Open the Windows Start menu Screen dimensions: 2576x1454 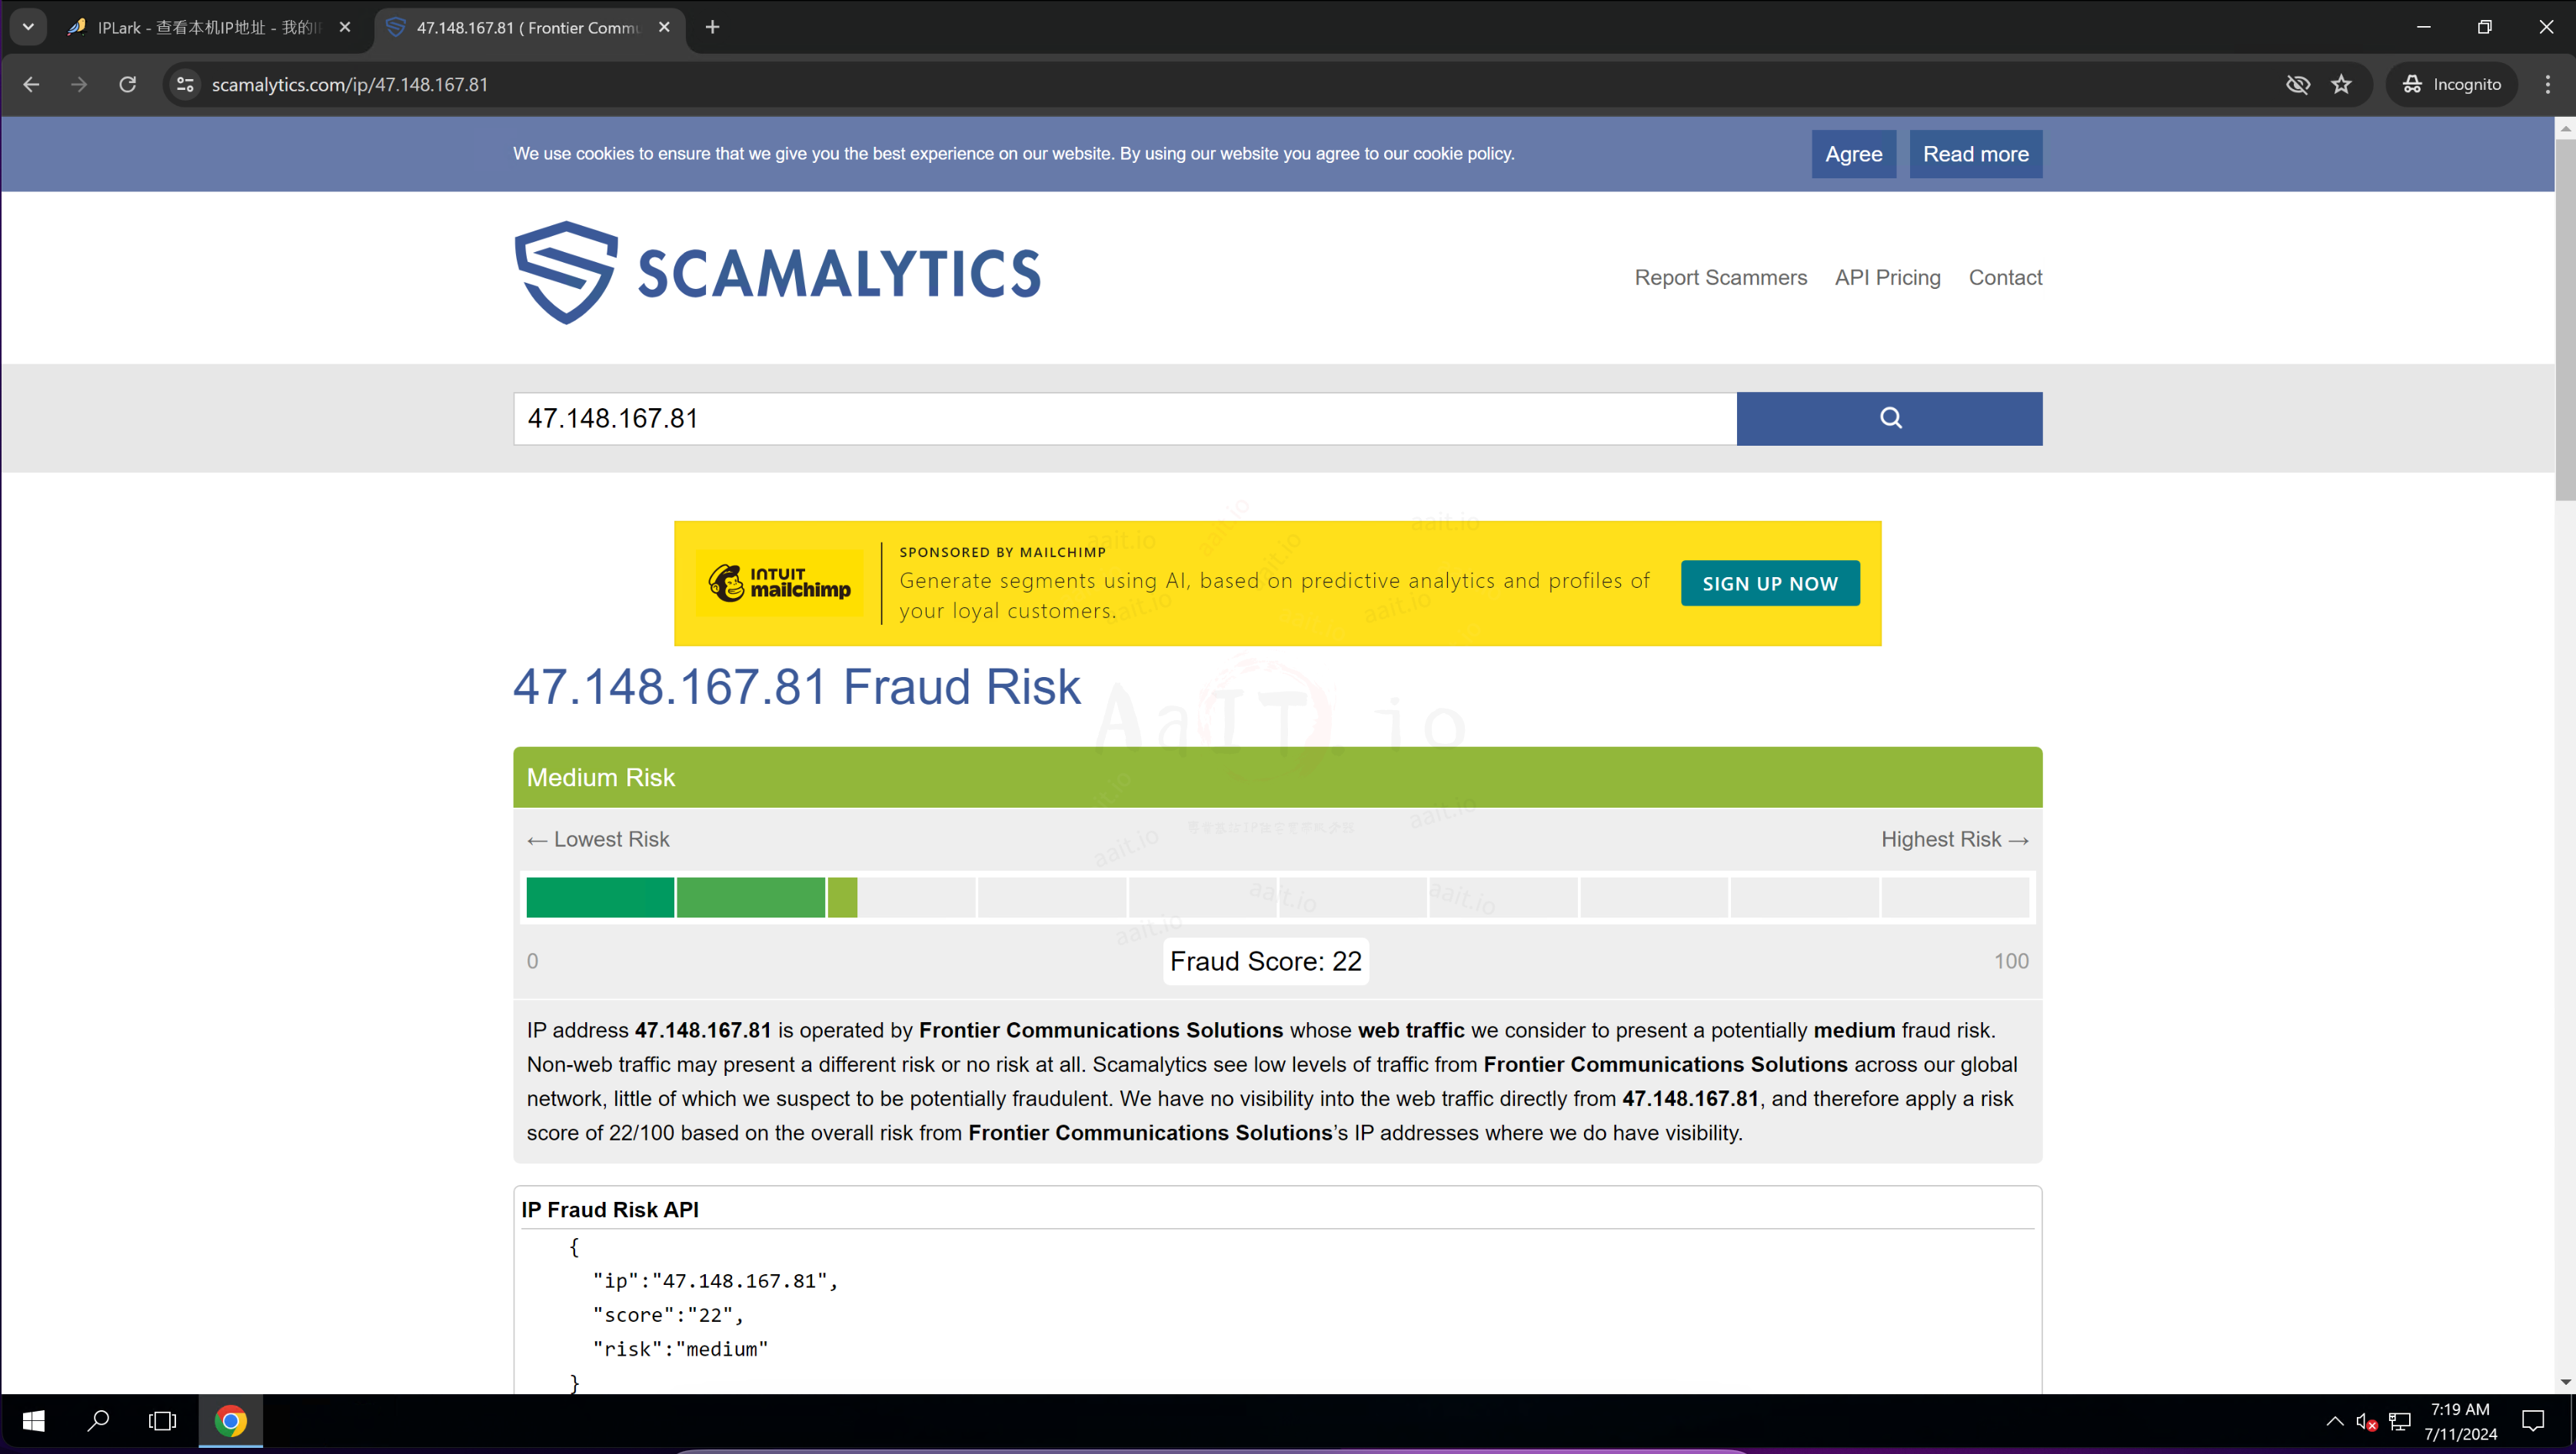(x=33, y=1421)
